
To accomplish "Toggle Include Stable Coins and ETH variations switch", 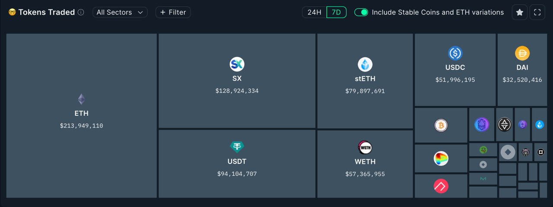I will (x=361, y=13).
